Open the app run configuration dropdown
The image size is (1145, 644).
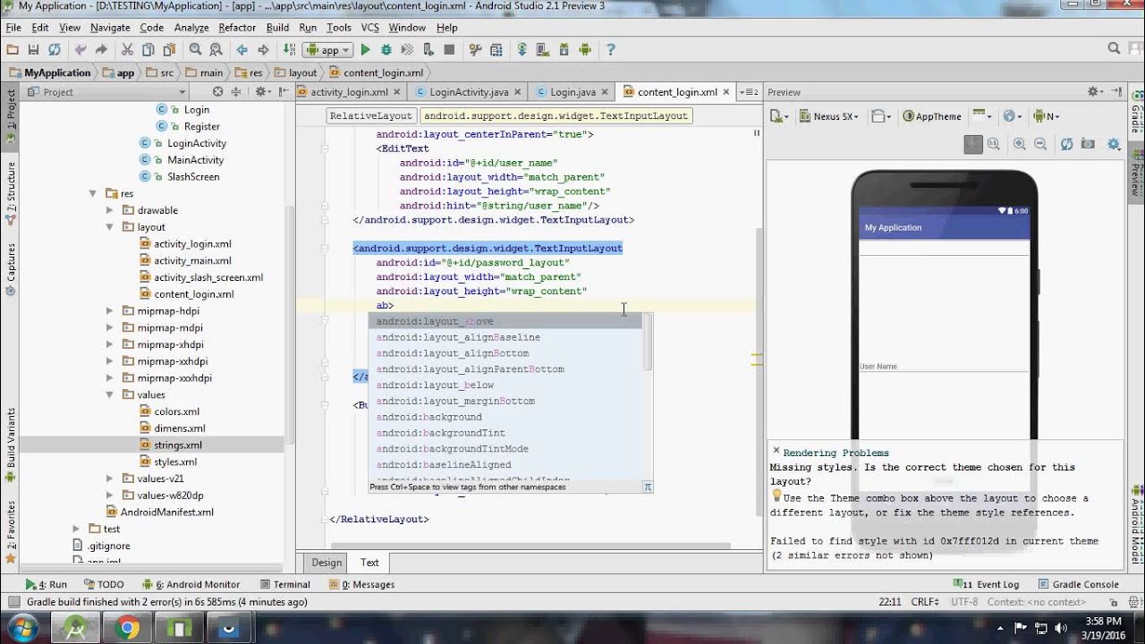[328, 50]
